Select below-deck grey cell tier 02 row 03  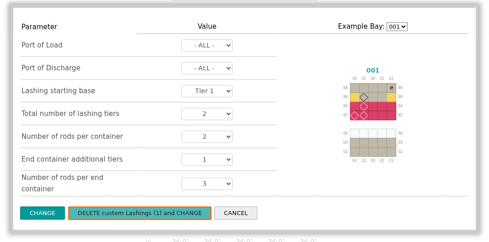(391, 152)
